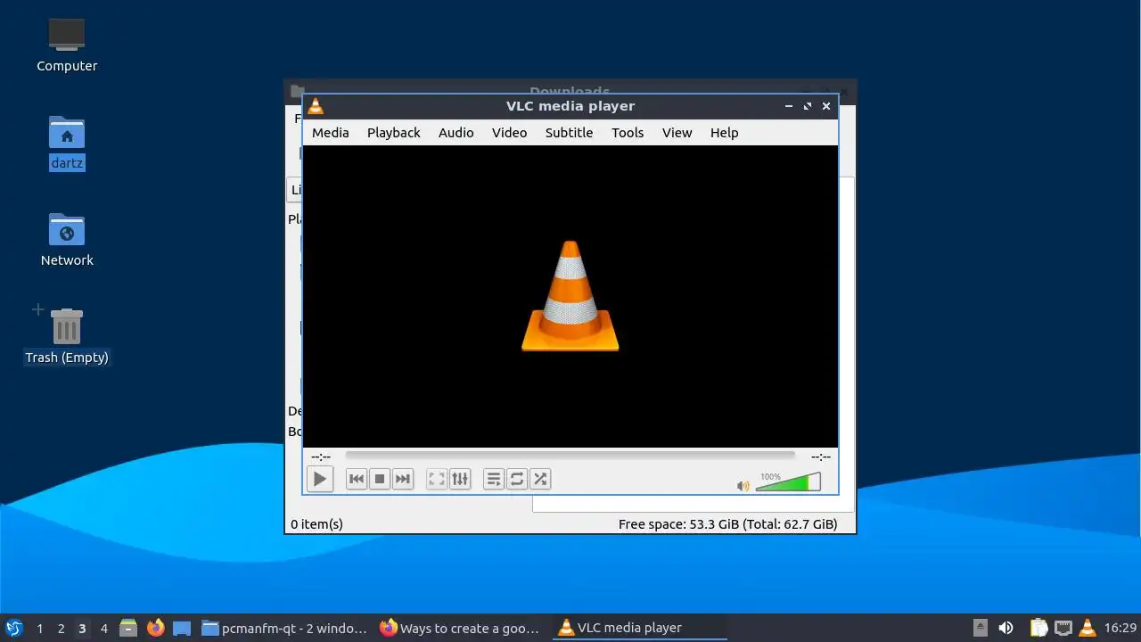Switch to Firefox 'Ways to create a goo...' task
The height and width of the screenshot is (642, 1141).
point(461,628)
